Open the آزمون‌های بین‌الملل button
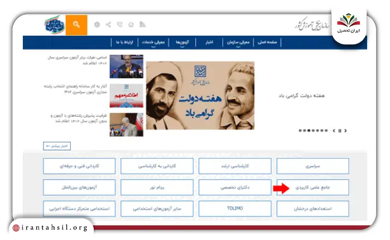Screen dimensions: 390x240 coord(79,188)
